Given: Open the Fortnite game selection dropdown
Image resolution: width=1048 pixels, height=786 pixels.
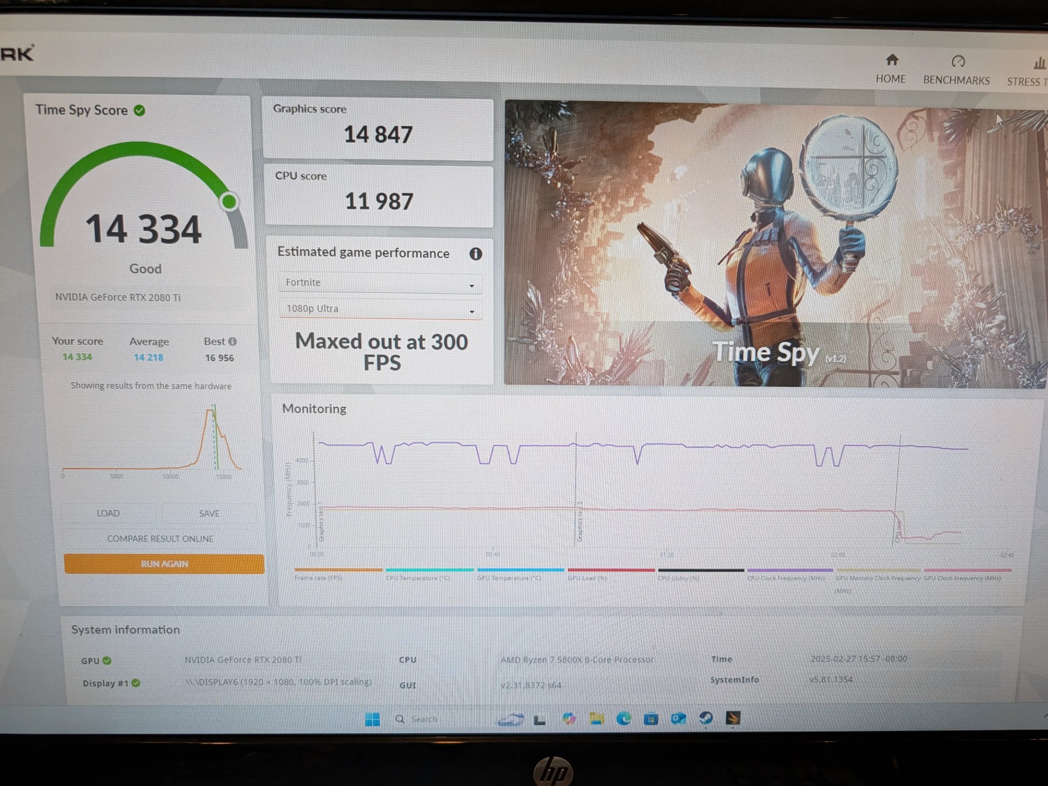Looking at the screenshot, I should pos(472,285).
